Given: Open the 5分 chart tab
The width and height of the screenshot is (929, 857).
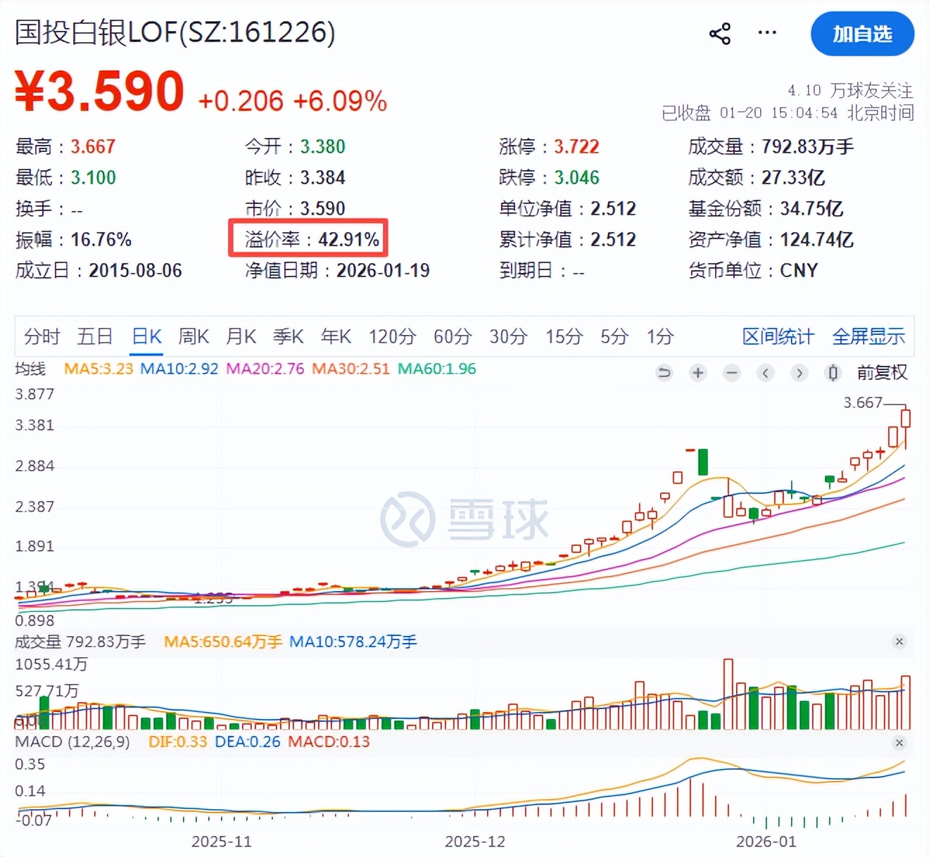Looking at the screenshot, I should pyautogui.click(x=614, y=337).
